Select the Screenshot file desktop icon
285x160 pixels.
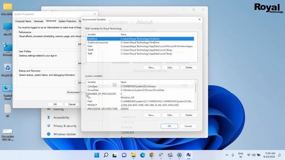8,135
